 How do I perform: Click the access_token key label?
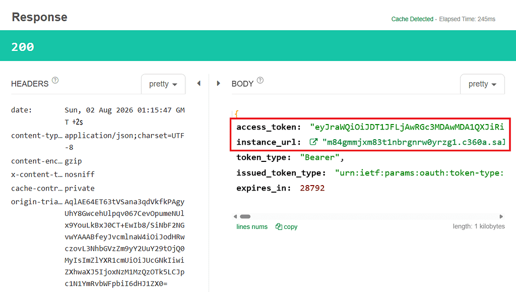click(x=269, y=127)
